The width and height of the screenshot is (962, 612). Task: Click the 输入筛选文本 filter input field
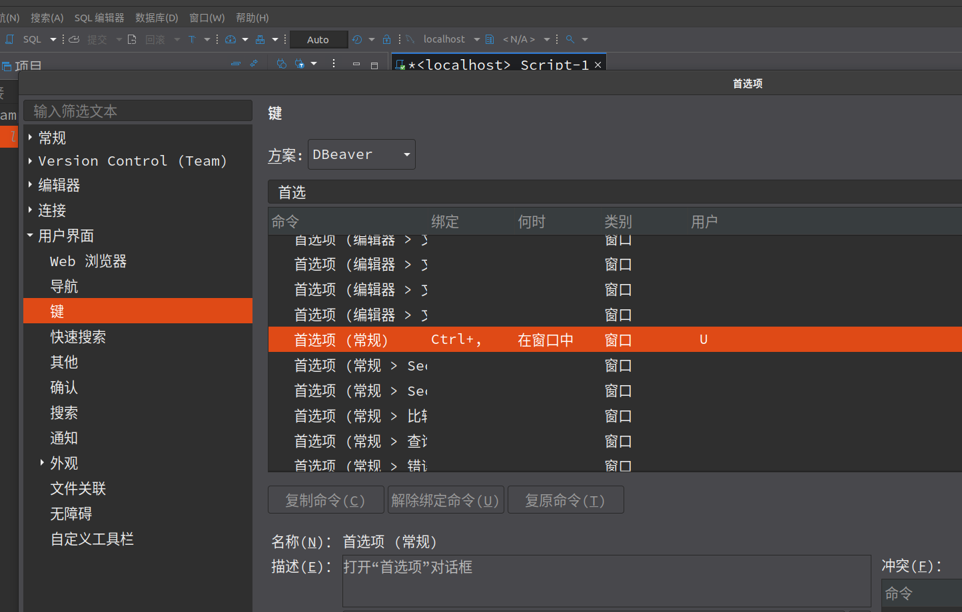tap(137, 110)
